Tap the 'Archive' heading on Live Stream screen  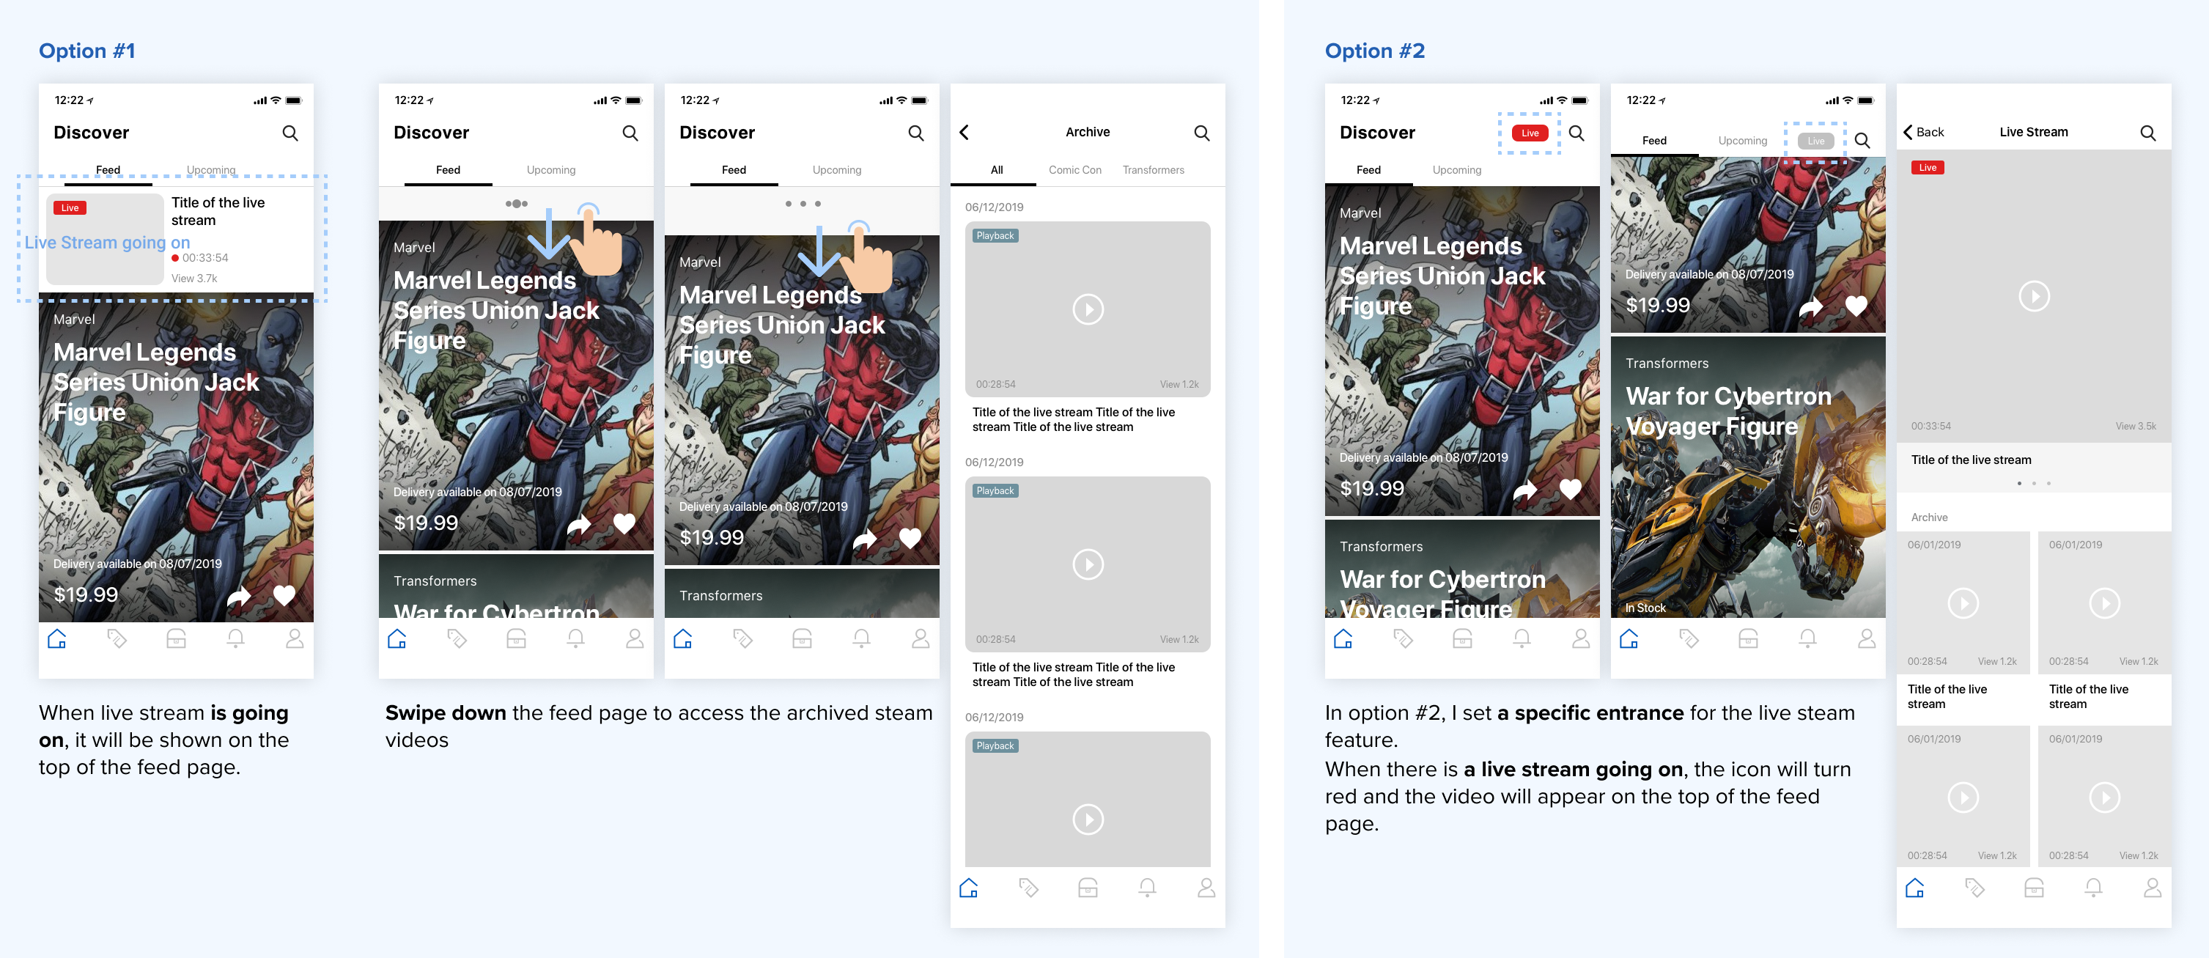(1930, 517)
